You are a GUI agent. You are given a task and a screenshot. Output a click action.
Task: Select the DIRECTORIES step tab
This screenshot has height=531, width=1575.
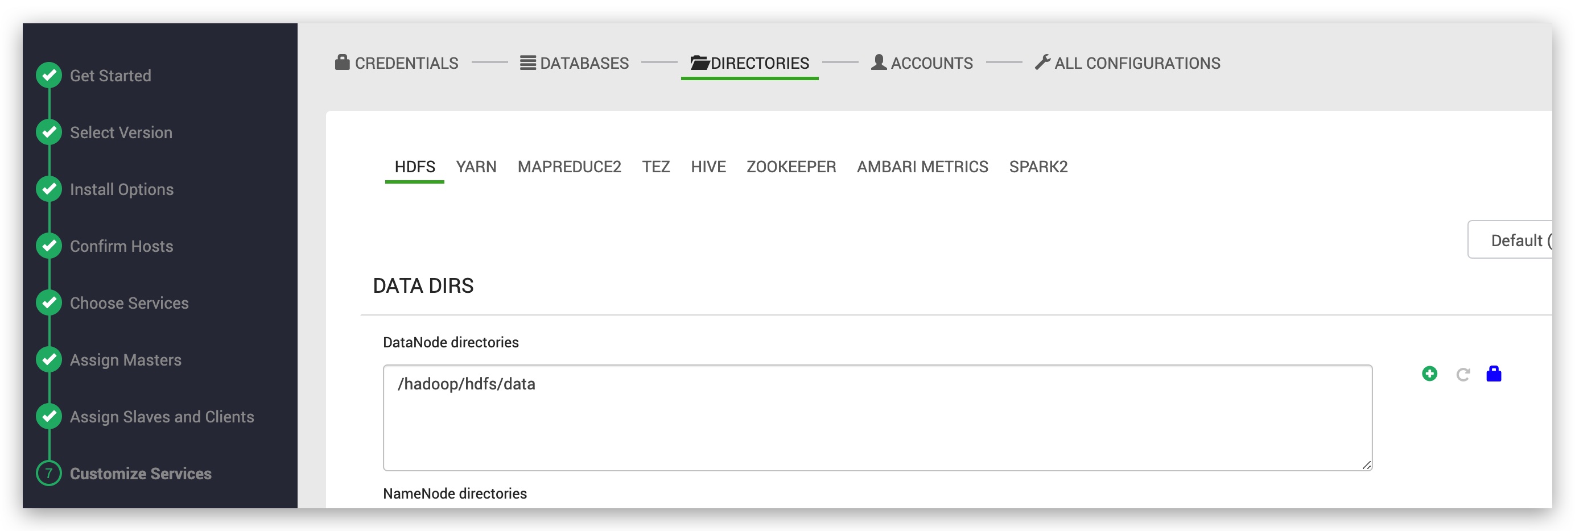pos(749,63)
